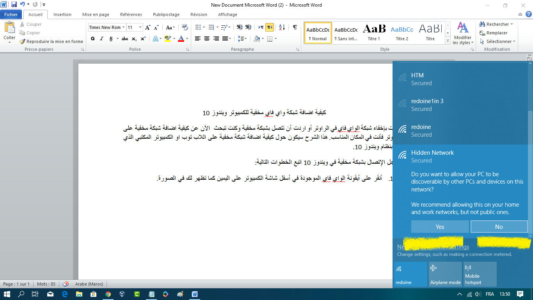This screenshot has height=300, width=533.
Task: Pick the text highlight yellow color
Action: (168, 39)
